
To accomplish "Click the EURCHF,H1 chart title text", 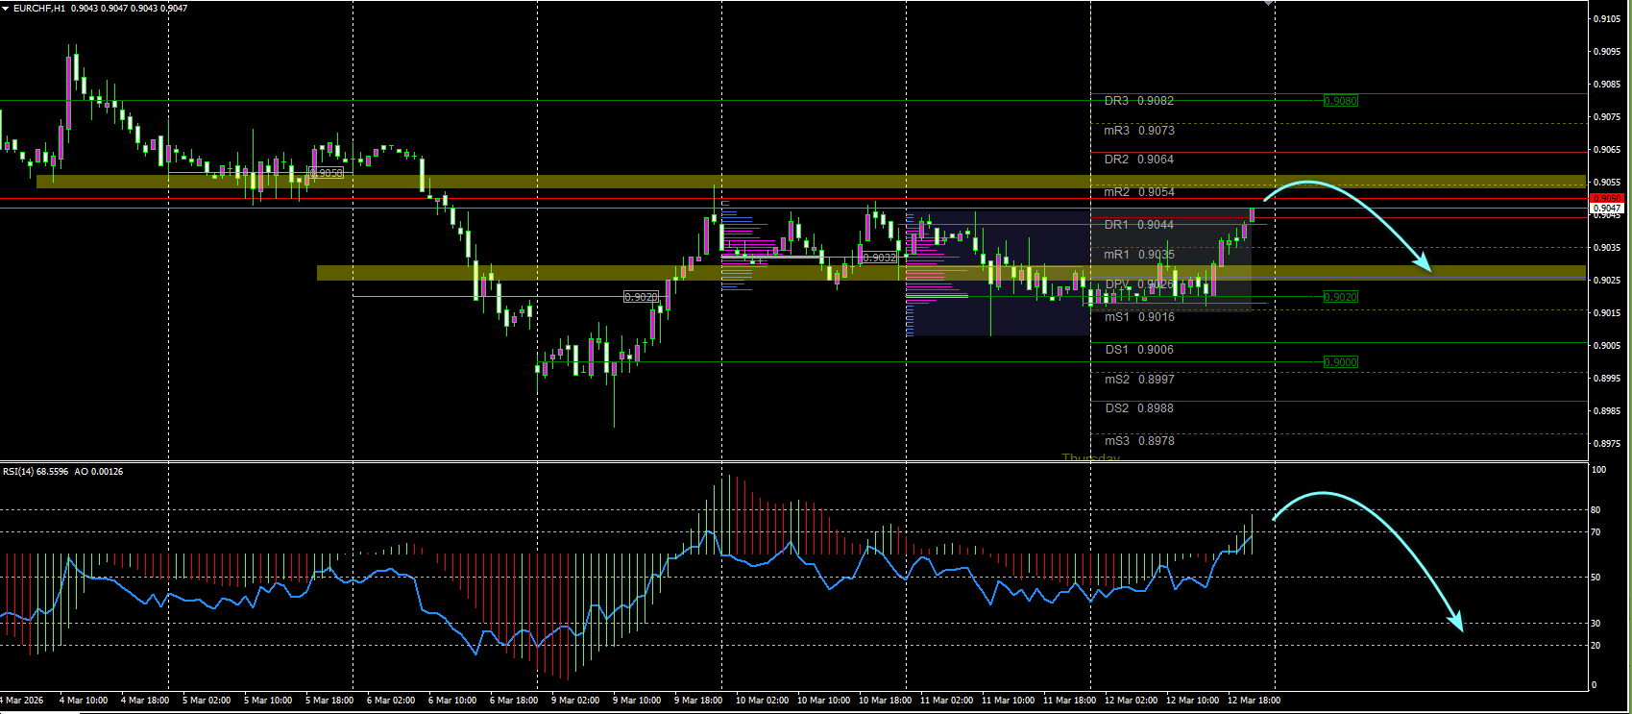I will [39, 8].
